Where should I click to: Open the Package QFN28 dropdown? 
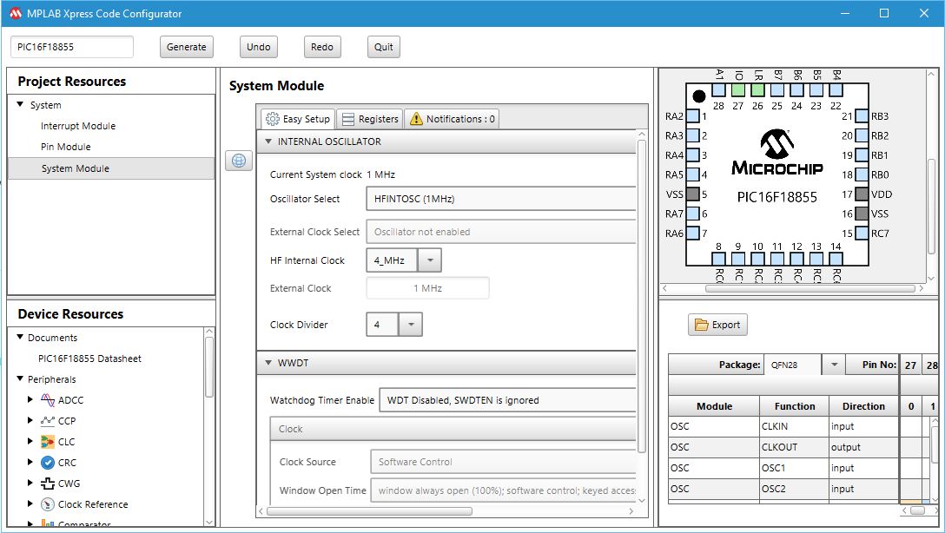tap(834, 365)
